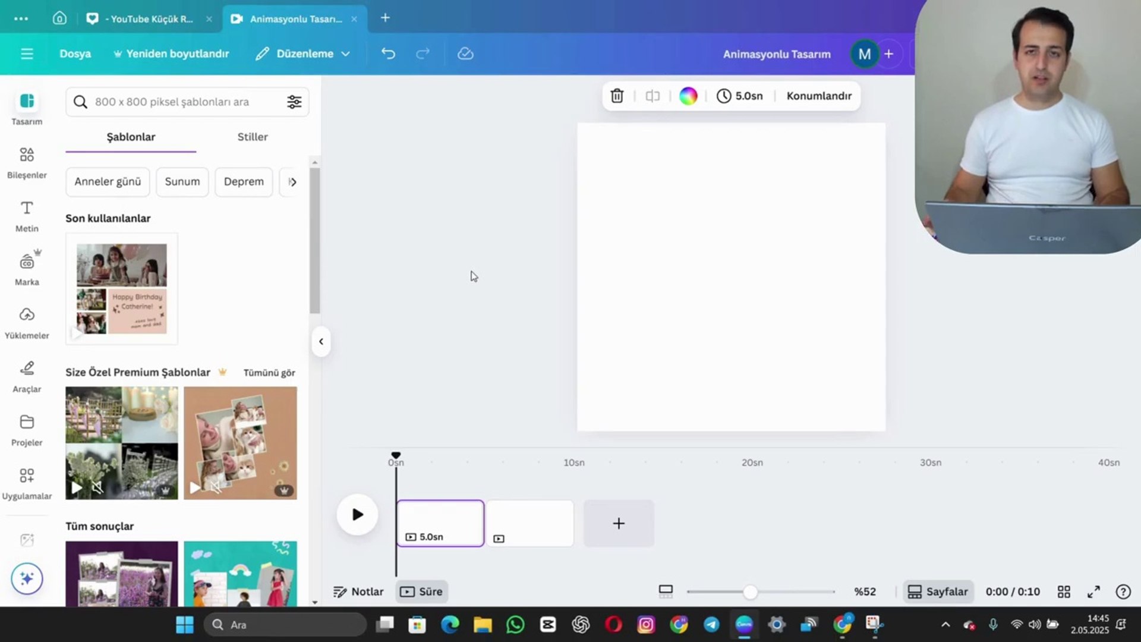Open Bileşenler panel in sidebar
This screenshot has width=1141, height=642.
click(27, 162)
